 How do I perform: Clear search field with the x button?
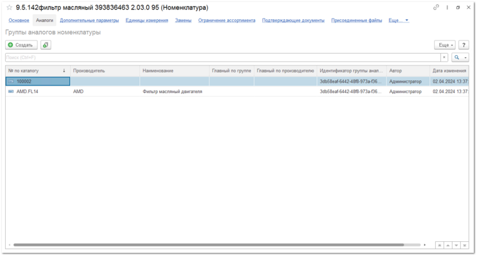click(444, 57)
